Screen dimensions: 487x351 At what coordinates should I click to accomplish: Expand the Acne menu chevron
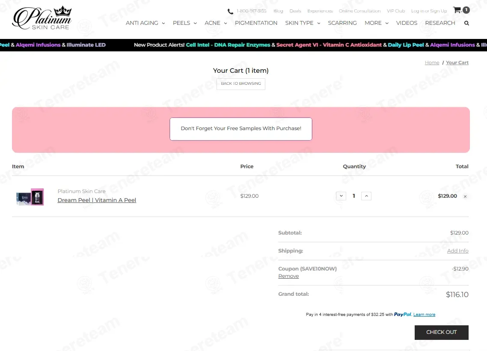click(x=226, y=23)
